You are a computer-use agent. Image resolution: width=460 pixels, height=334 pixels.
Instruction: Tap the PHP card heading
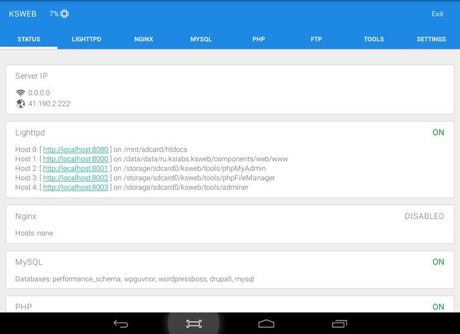tap(23, 307)
